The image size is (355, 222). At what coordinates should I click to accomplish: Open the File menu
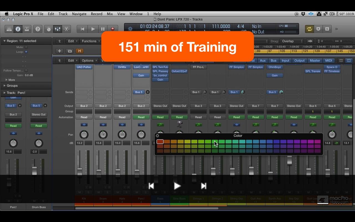(40, 14)
